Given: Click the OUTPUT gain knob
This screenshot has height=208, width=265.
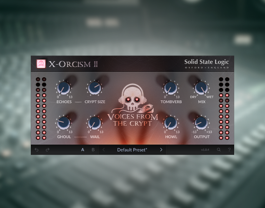Looking at the screenshot, I should 201,123.
